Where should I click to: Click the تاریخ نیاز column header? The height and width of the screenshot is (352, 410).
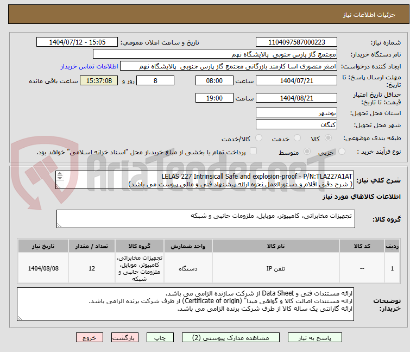[x=43, y=246]
